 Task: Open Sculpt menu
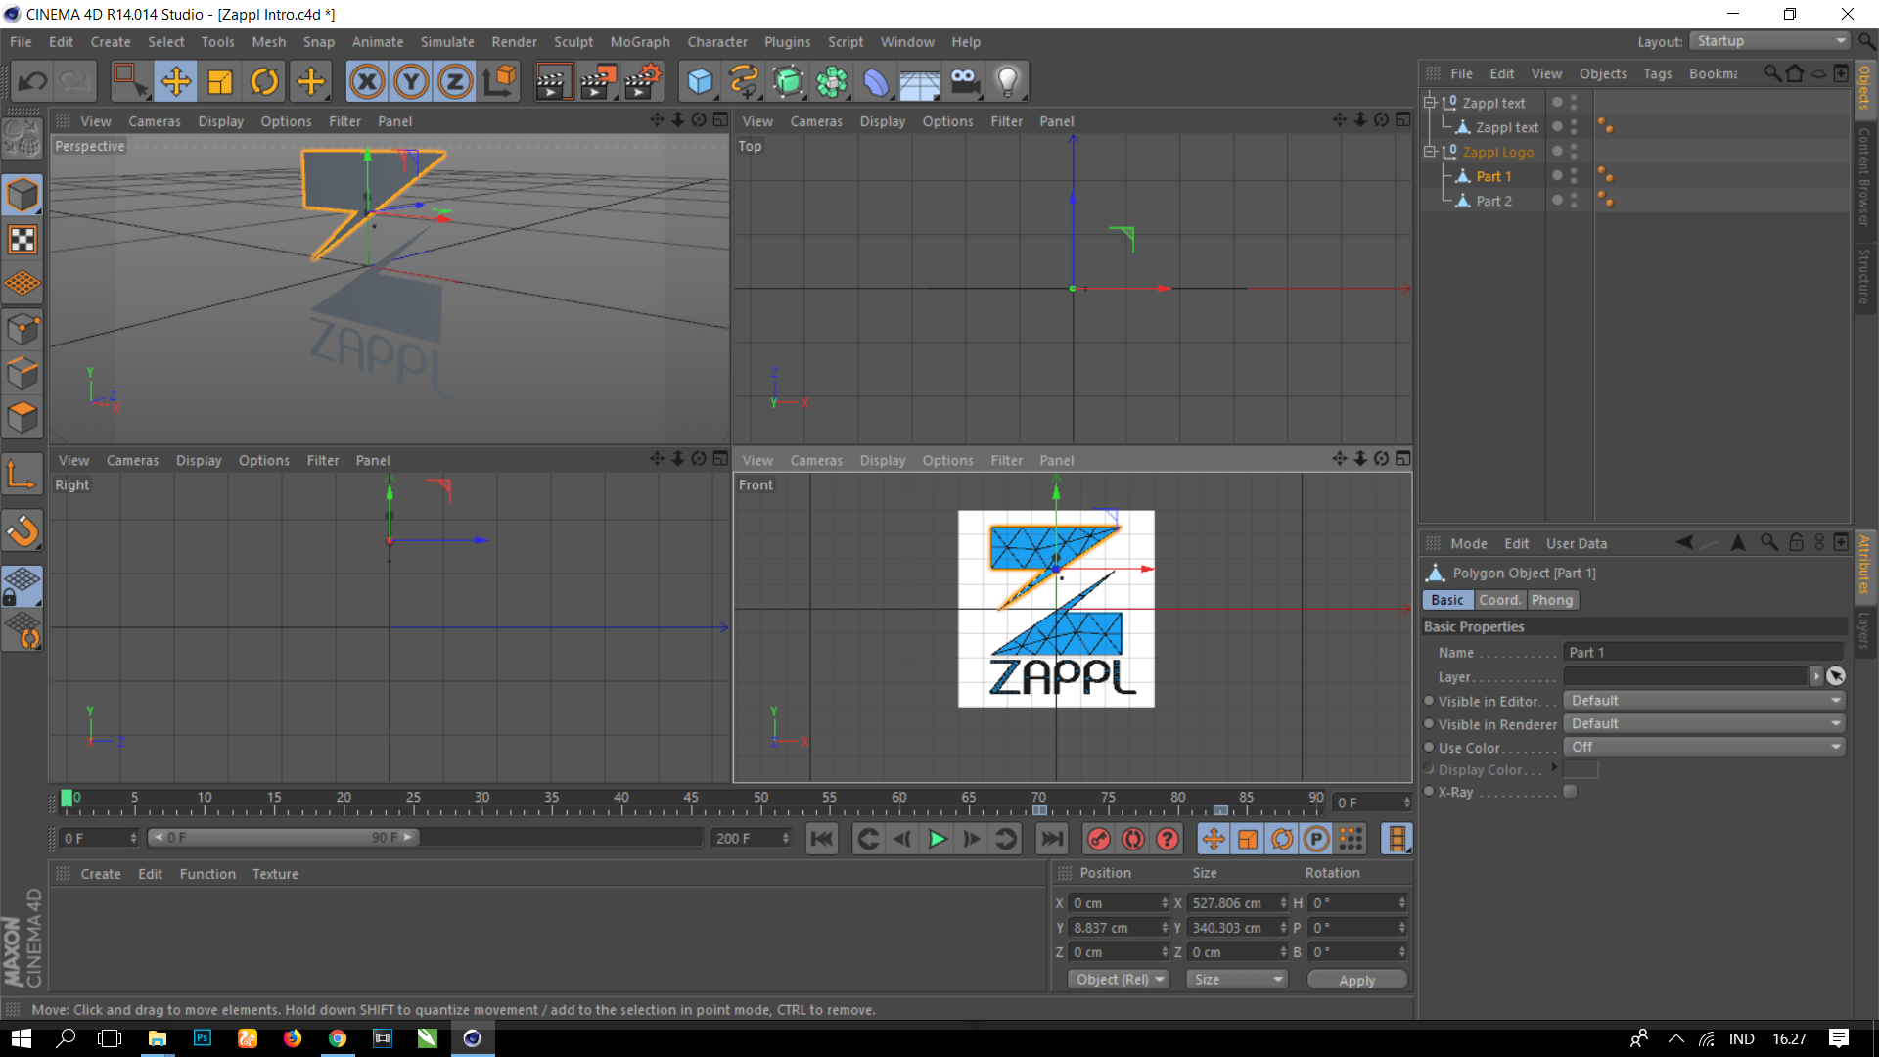573,42
